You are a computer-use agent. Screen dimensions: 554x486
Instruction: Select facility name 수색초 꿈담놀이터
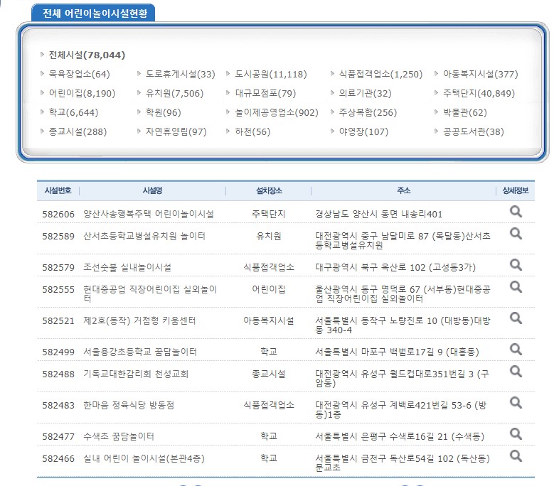point(119,436)
